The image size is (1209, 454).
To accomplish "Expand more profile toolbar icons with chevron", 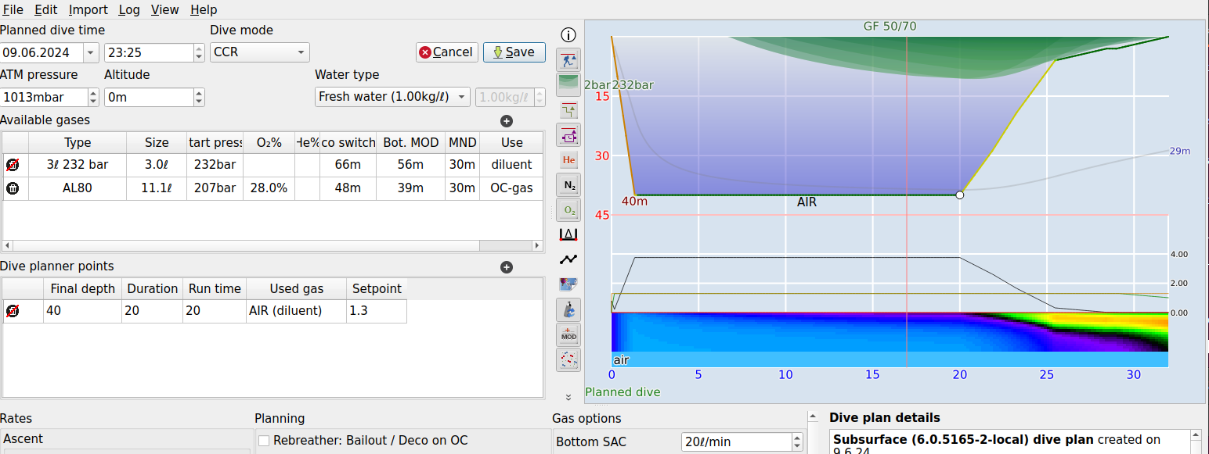I will [x=568, y=398].
